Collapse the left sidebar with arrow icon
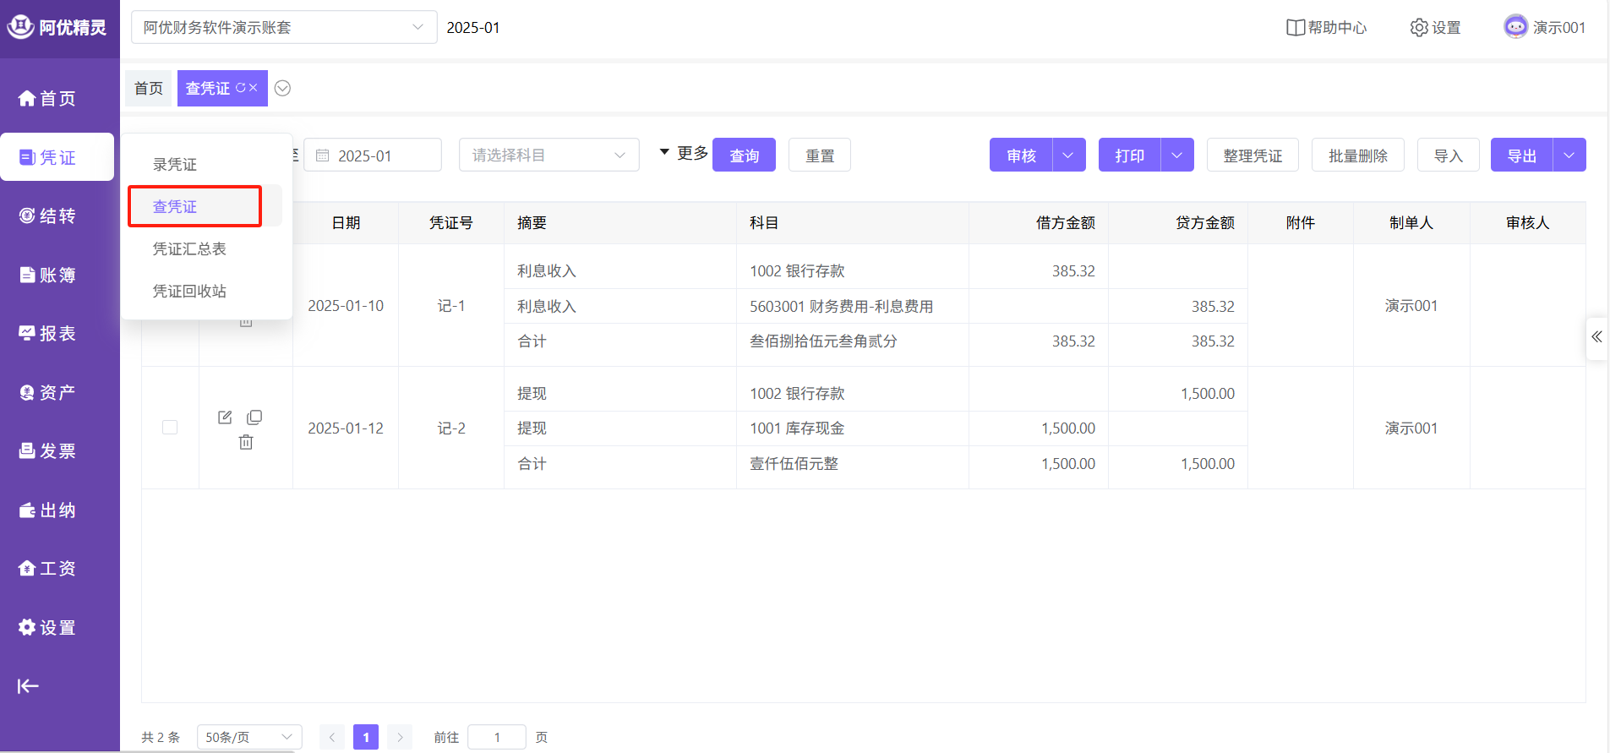This screenshot has height=753, width=1610. point(28,686)
